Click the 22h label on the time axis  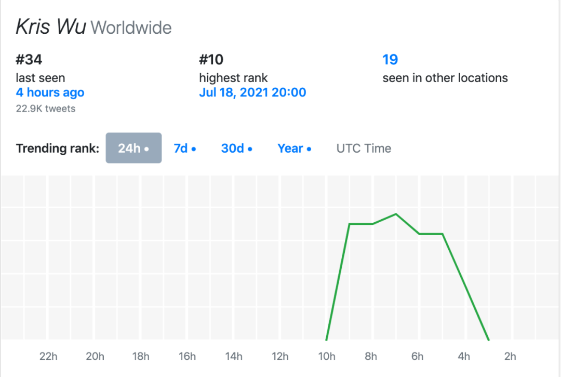[x=48, y=356]
